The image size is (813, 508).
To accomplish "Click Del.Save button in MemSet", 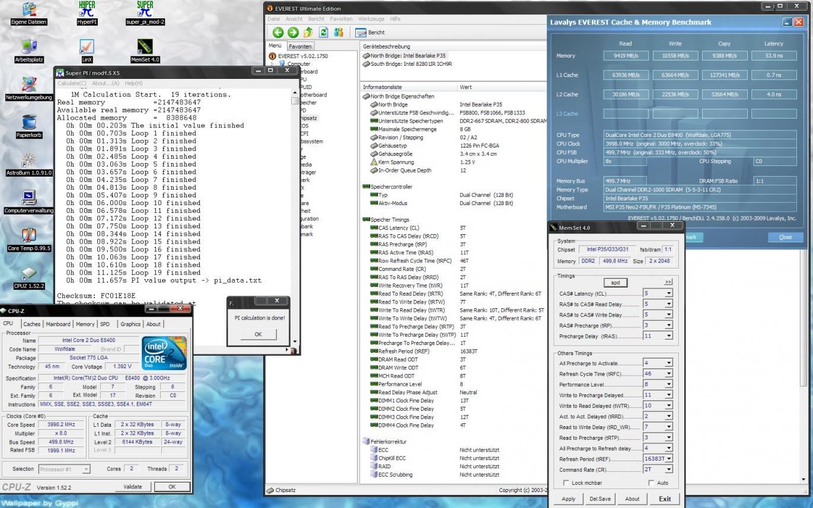I will 600,499.
